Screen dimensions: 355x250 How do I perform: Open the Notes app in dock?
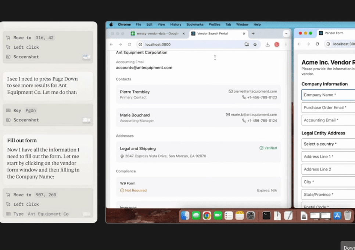(240, 216)
